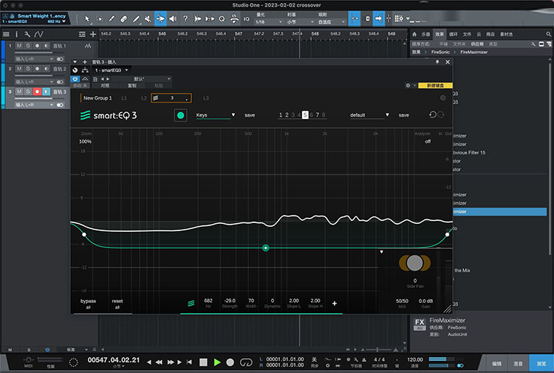554x373 pixels.
Task: Switch to 循环 tab in browser
Action: (454, 34)
